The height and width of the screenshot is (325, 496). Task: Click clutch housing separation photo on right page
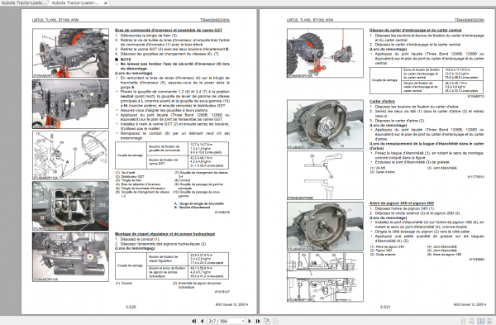[325, 53]
